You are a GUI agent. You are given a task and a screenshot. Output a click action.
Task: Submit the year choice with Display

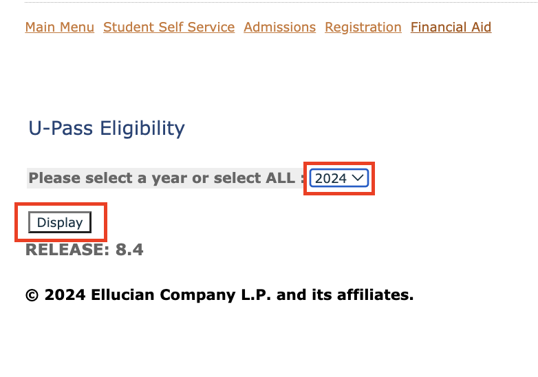[x=60, y=222]
